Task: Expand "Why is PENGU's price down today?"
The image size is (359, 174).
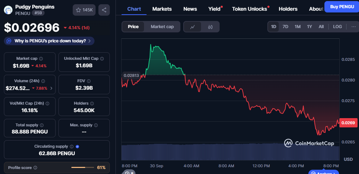Action: [49, 41]
